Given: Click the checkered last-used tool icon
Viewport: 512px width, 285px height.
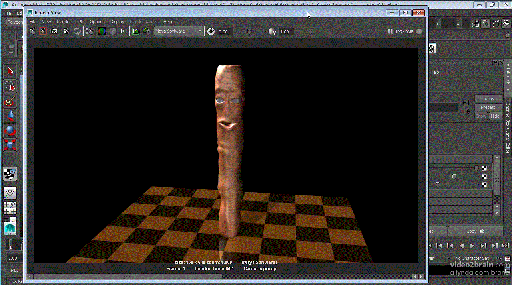Looking at the screenshot, I should coord(10,174).
